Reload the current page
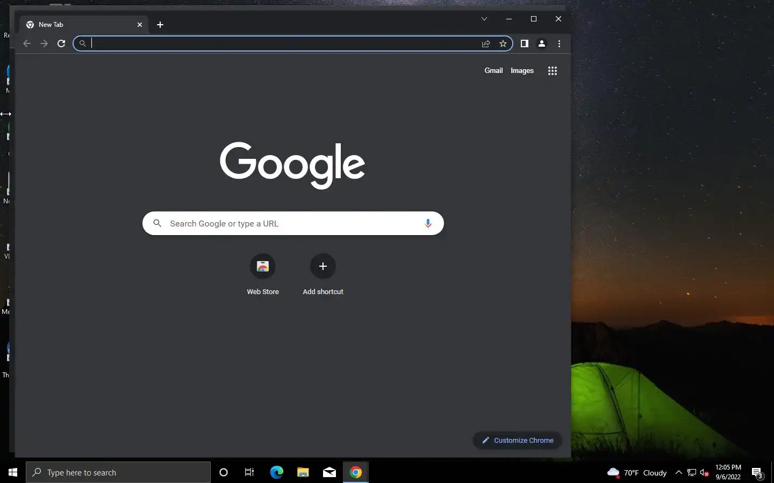This screenshot has height=483, width=774. [x=61, y=43]
